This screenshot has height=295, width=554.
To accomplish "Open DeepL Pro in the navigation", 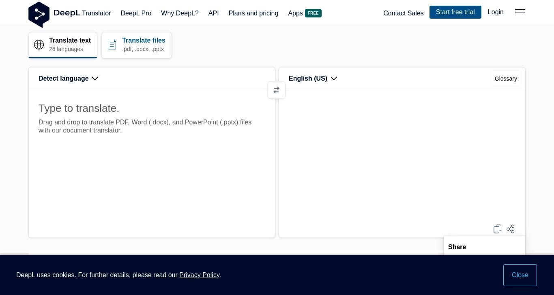I will click(x=136, y=13).
